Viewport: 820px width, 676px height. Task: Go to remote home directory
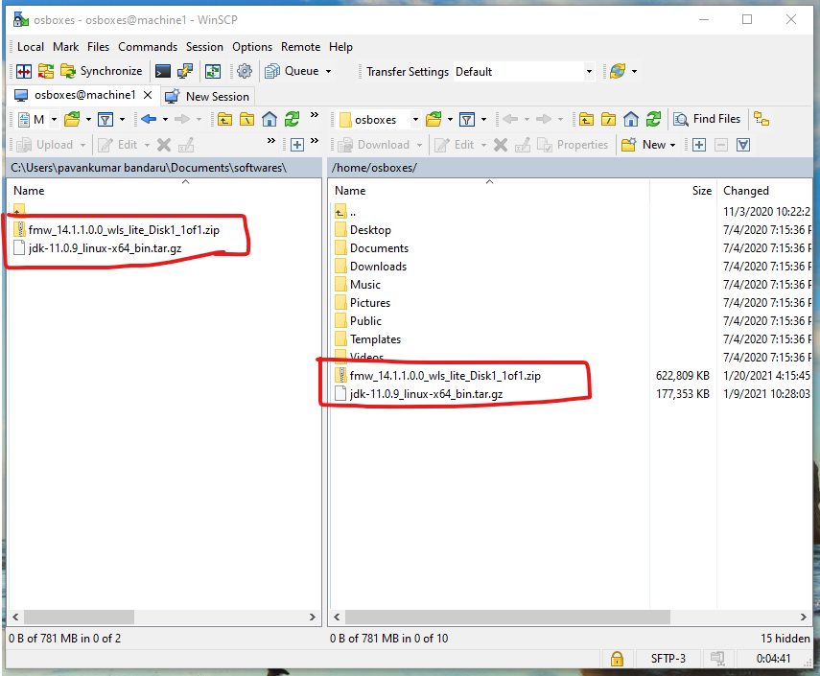click(631, 120)
